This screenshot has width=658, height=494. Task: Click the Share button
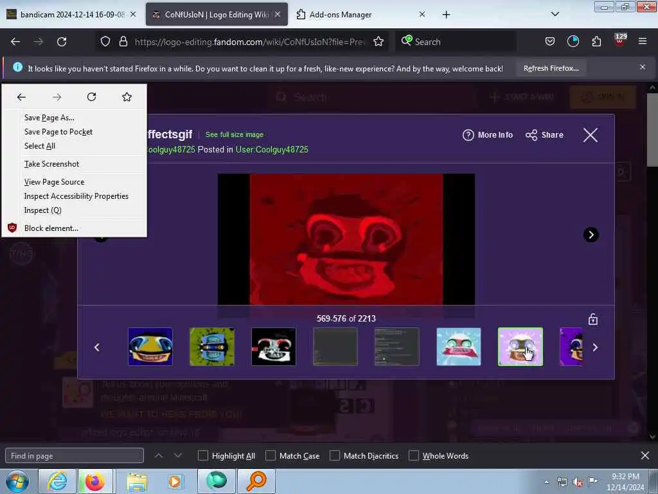coord(544,135)
